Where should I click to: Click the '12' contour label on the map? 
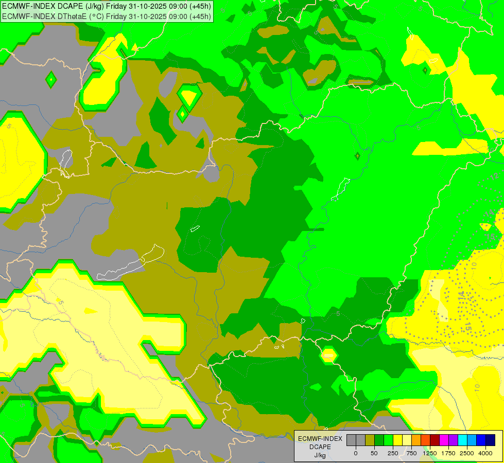pyautogui.click(x=495, y=176)
